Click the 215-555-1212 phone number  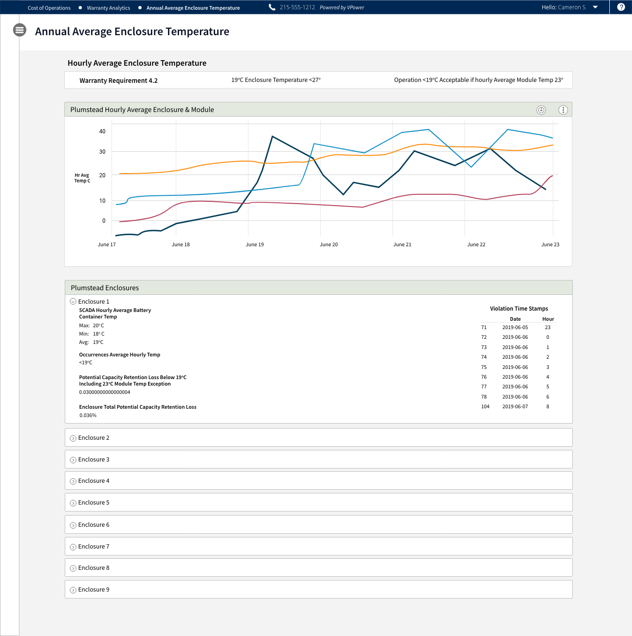(297, 7)
